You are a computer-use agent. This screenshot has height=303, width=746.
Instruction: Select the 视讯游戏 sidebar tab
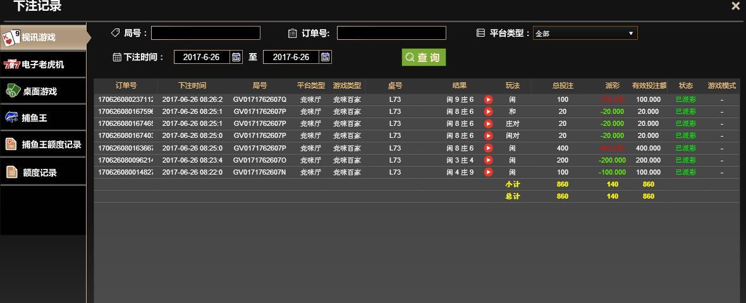[43, 37]
